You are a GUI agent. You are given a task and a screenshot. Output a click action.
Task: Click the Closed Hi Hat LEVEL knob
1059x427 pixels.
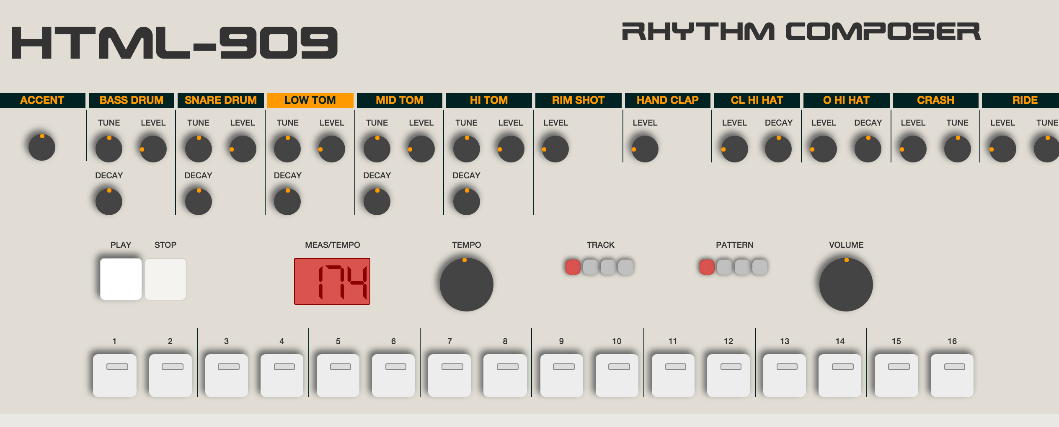[735, 149]
